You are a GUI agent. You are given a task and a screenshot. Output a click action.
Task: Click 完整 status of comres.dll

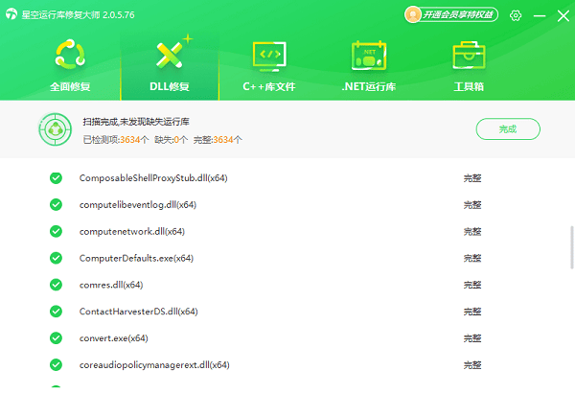tap(472, 285)
